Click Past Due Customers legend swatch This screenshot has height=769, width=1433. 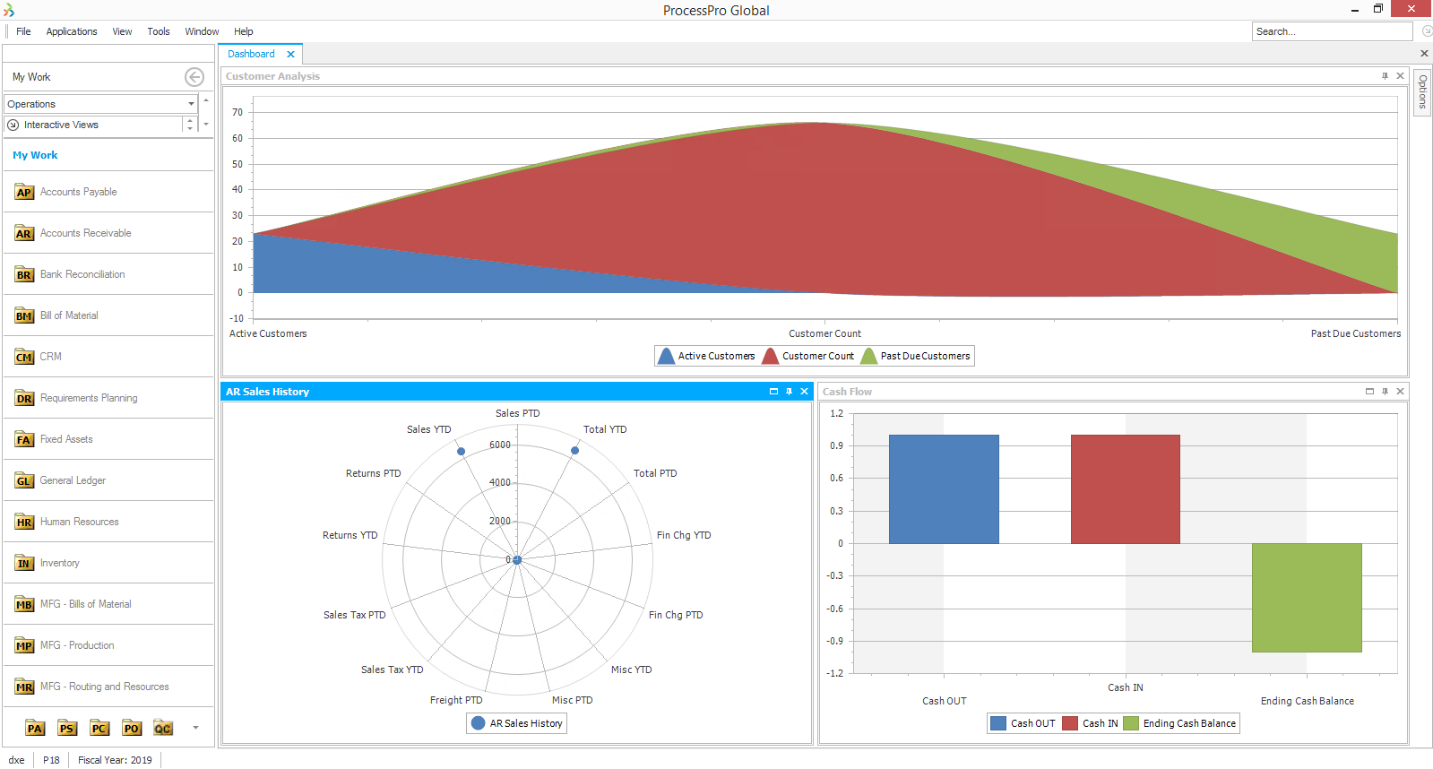tap(868, 356)
